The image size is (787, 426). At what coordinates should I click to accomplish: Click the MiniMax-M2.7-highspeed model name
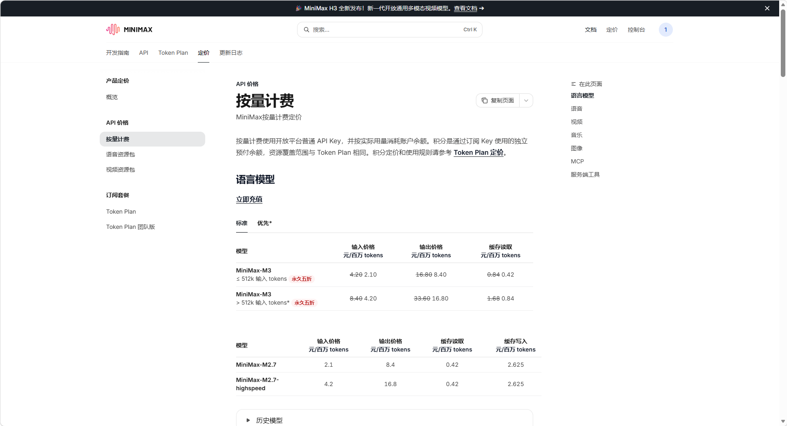click(257, 384)
